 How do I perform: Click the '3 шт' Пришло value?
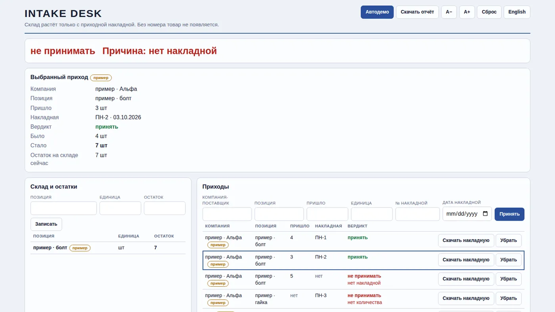(101, 108)
